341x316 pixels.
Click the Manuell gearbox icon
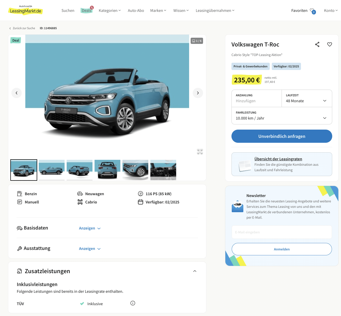(20, 202)
